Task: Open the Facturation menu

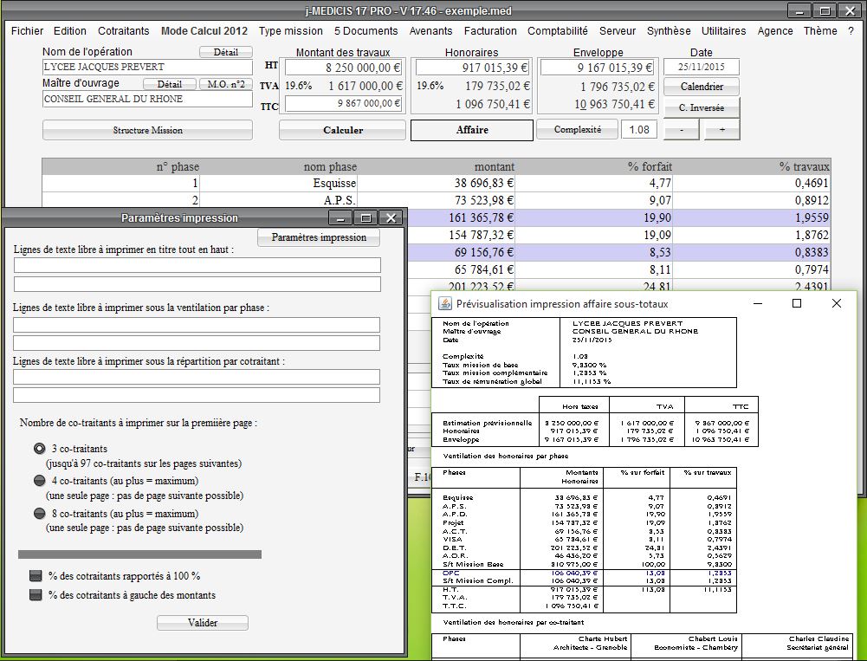Action: tap(490, 31)
